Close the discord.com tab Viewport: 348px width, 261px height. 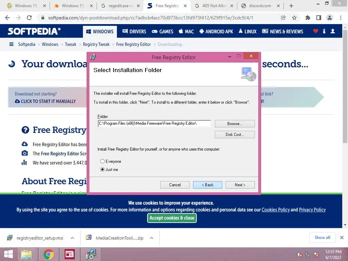click(x=278, y=6)
